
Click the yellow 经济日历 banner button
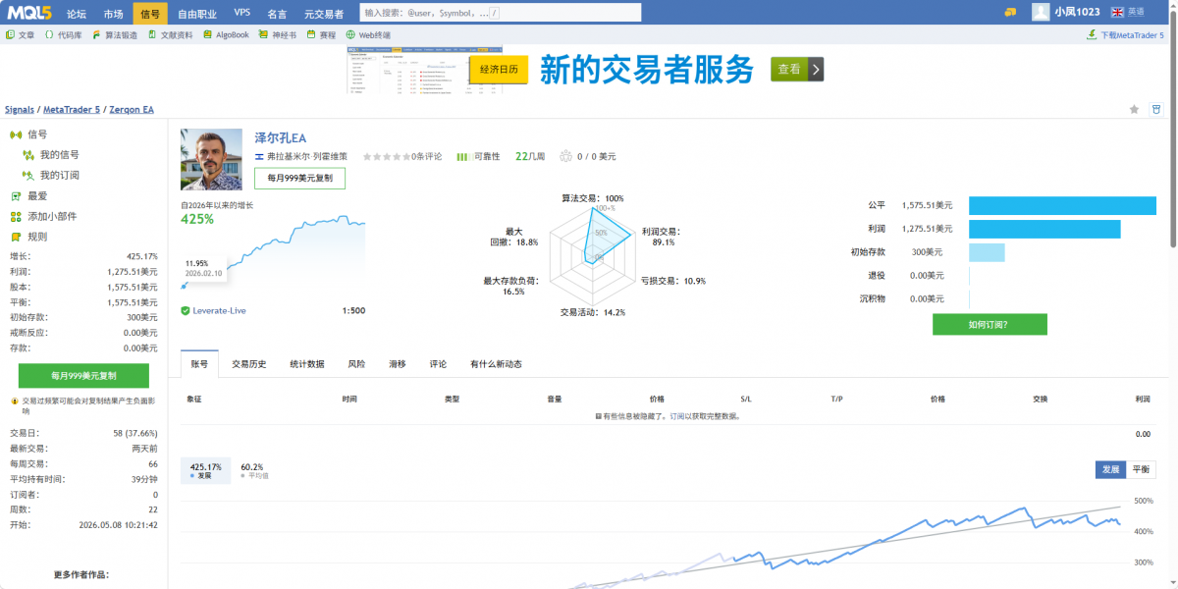(500, 69)
